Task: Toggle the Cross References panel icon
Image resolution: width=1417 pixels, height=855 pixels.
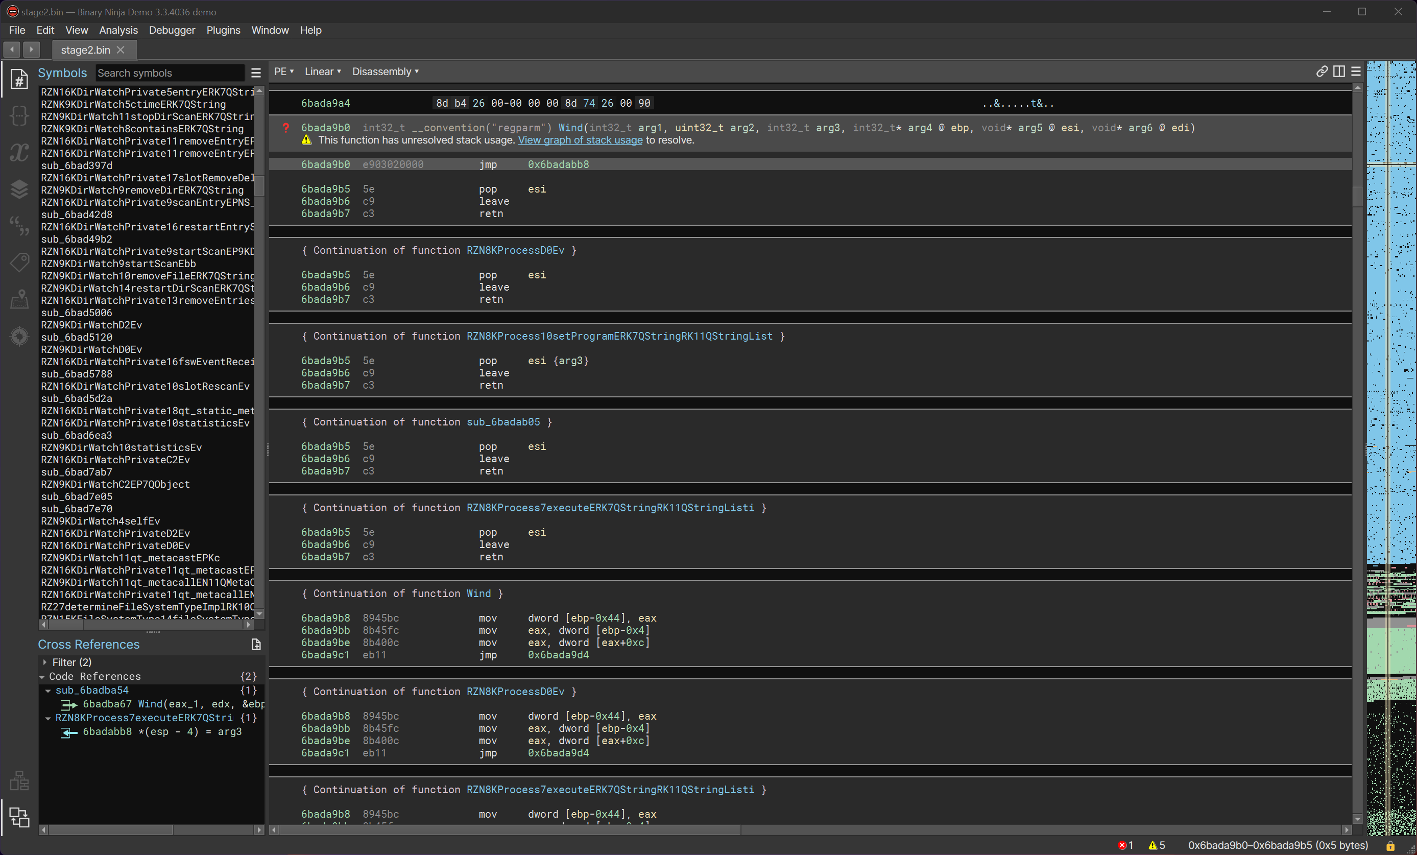Action: (x=19, y=817)
